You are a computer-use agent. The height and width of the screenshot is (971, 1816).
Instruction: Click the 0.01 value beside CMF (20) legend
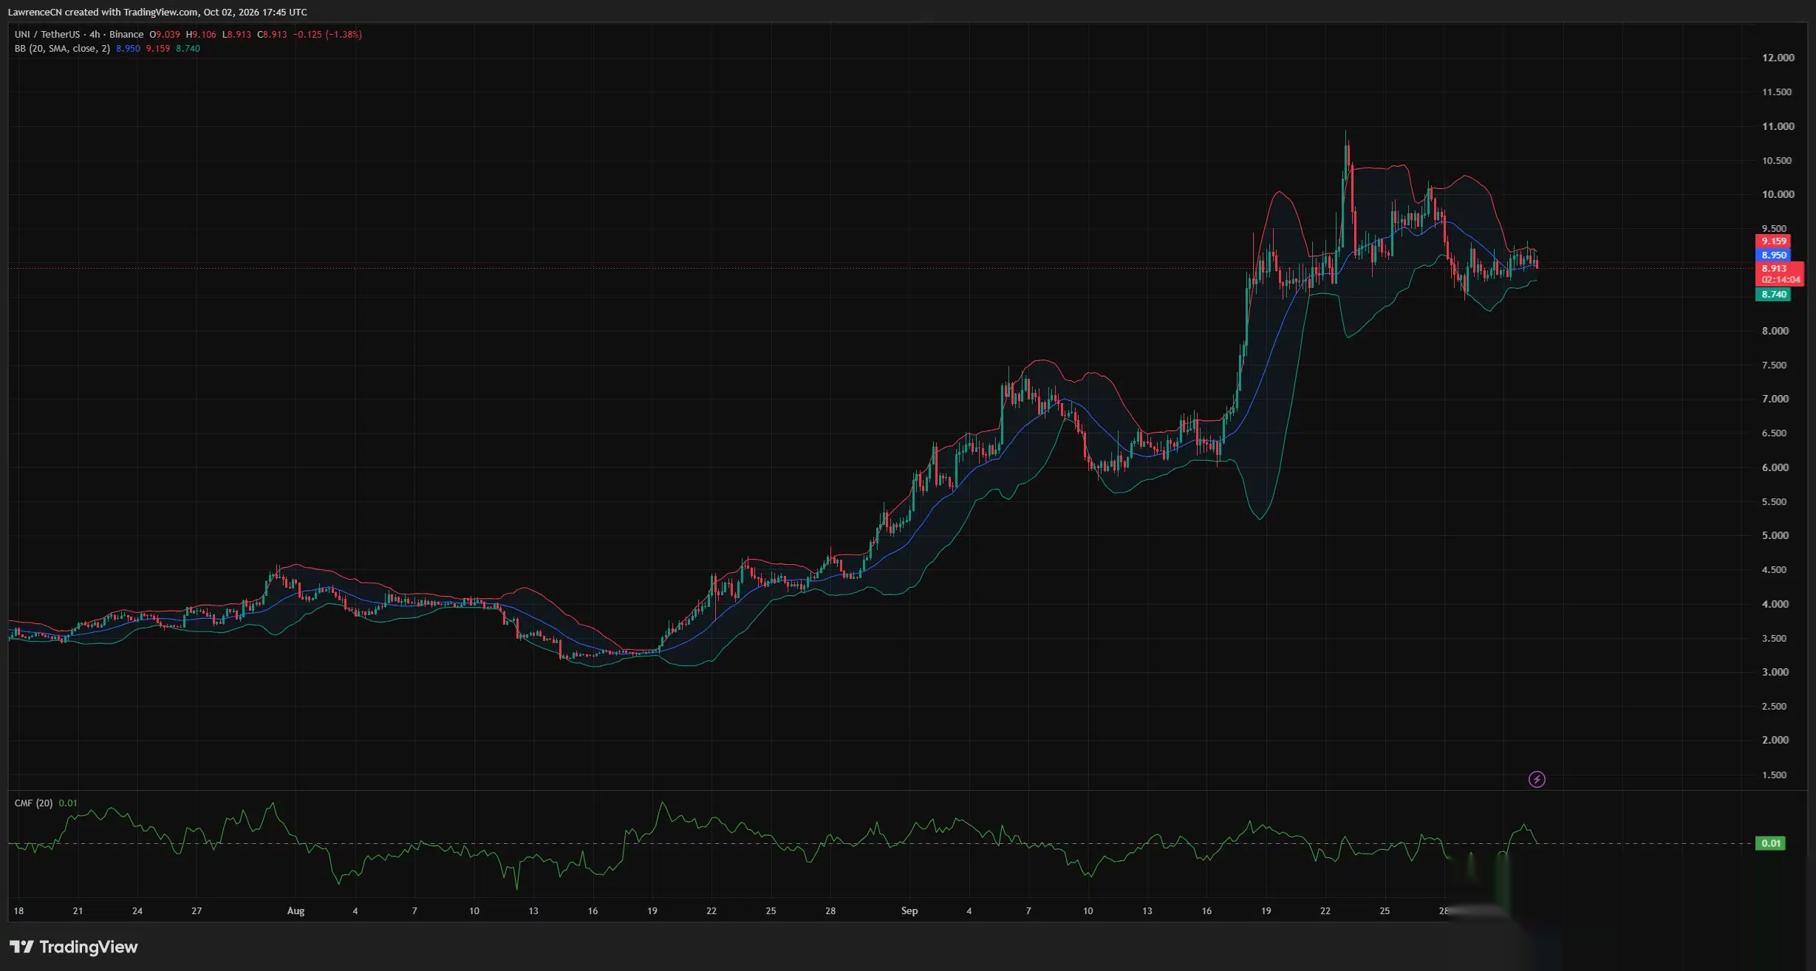point(67,803)
